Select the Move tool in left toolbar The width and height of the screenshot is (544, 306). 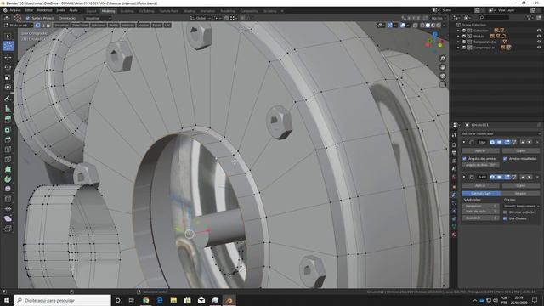tap(8, 57)
